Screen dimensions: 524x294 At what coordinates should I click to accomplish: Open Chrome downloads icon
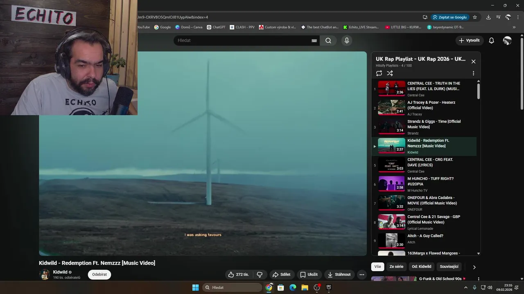point(488,17)
